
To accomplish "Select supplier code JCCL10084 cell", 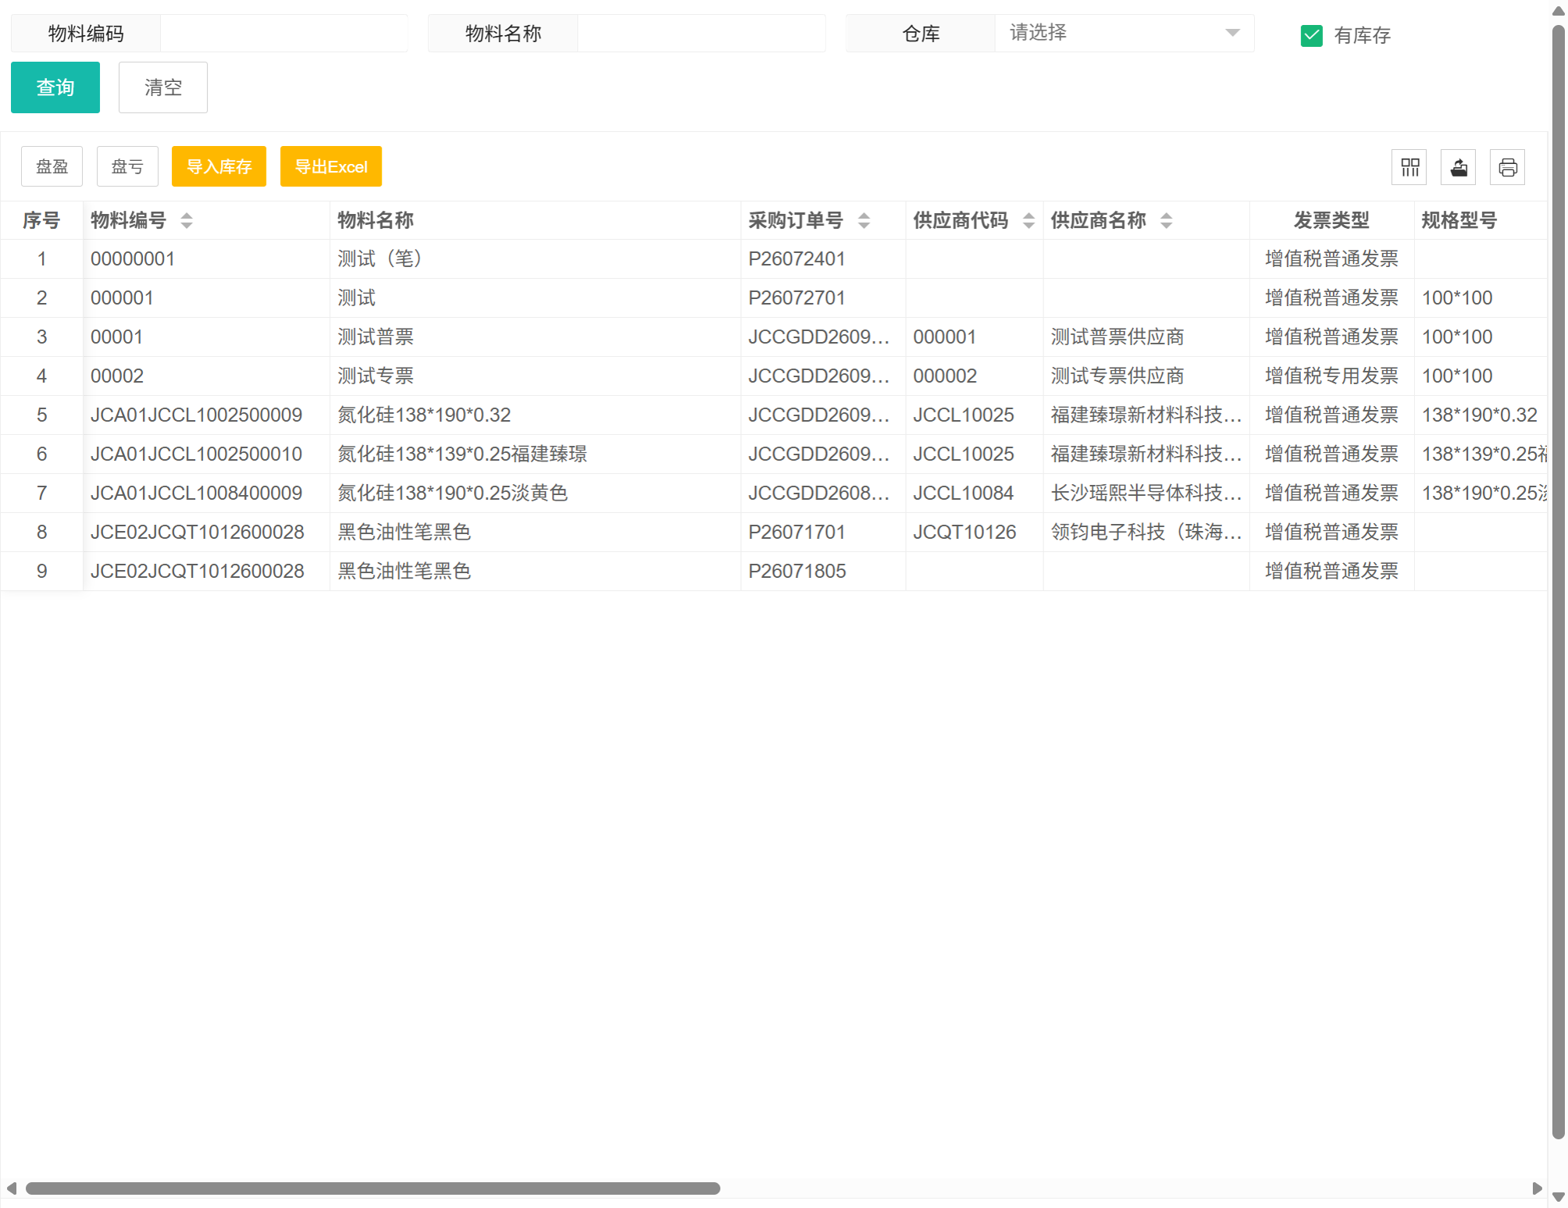I will click(x=975, y=494).
